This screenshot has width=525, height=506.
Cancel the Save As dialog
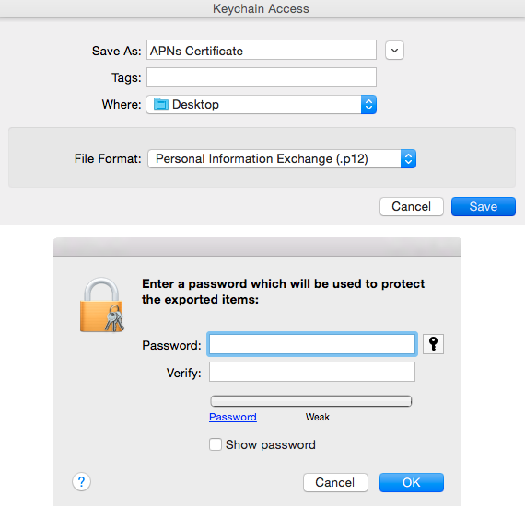coord(412,206)
